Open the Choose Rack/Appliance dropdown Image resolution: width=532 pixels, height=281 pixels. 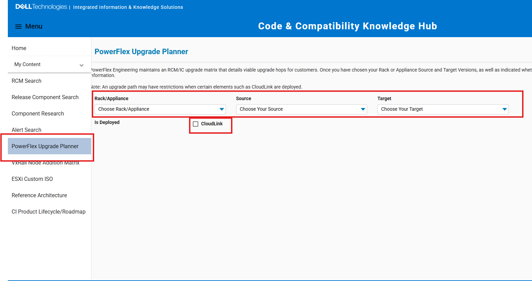[160, 109]
